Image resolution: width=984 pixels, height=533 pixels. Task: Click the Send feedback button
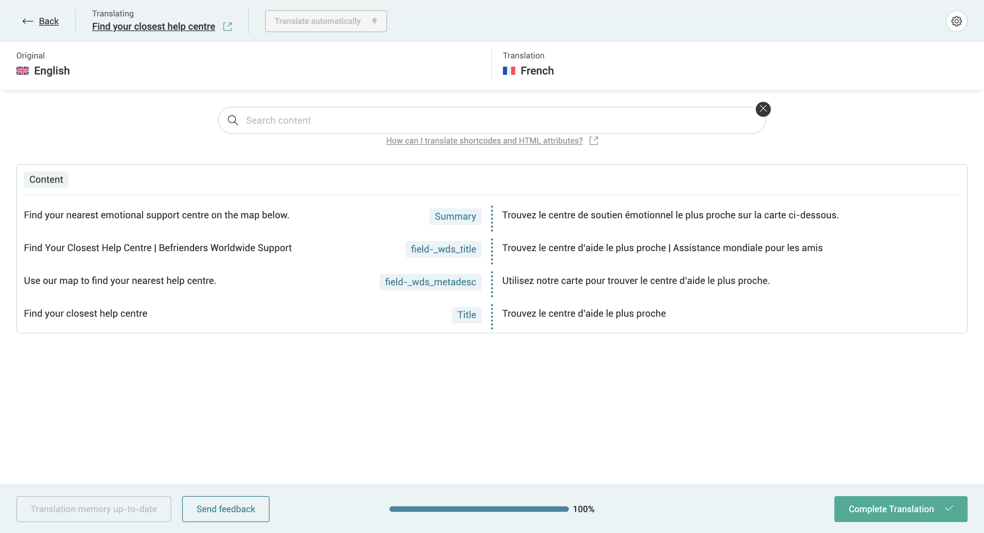coord(226,509)
